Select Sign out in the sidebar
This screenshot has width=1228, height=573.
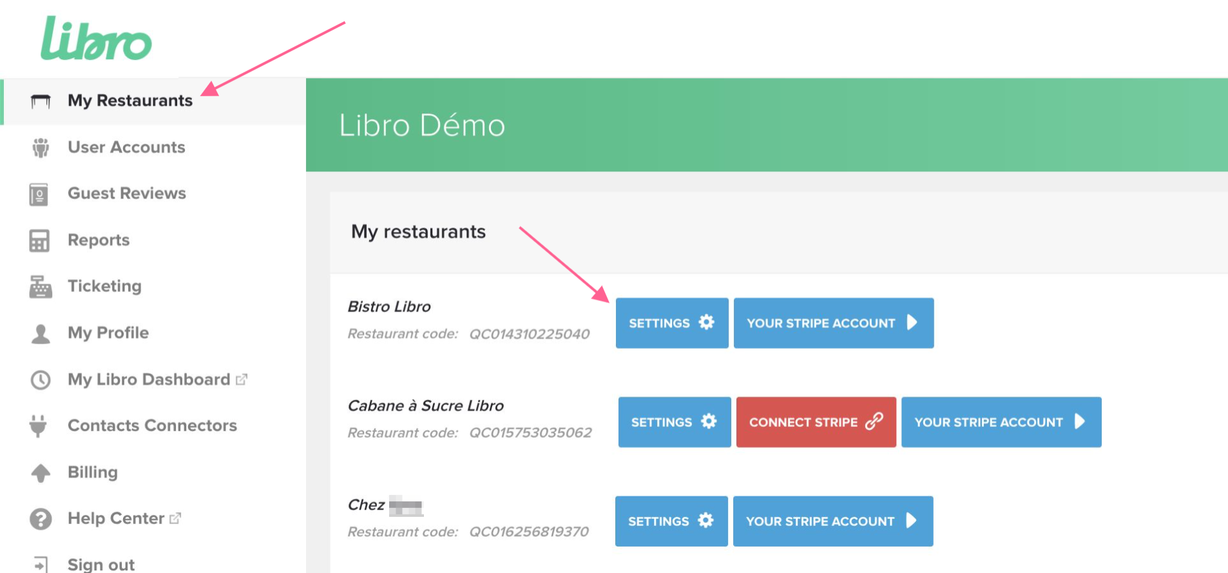tap(101, 565)
